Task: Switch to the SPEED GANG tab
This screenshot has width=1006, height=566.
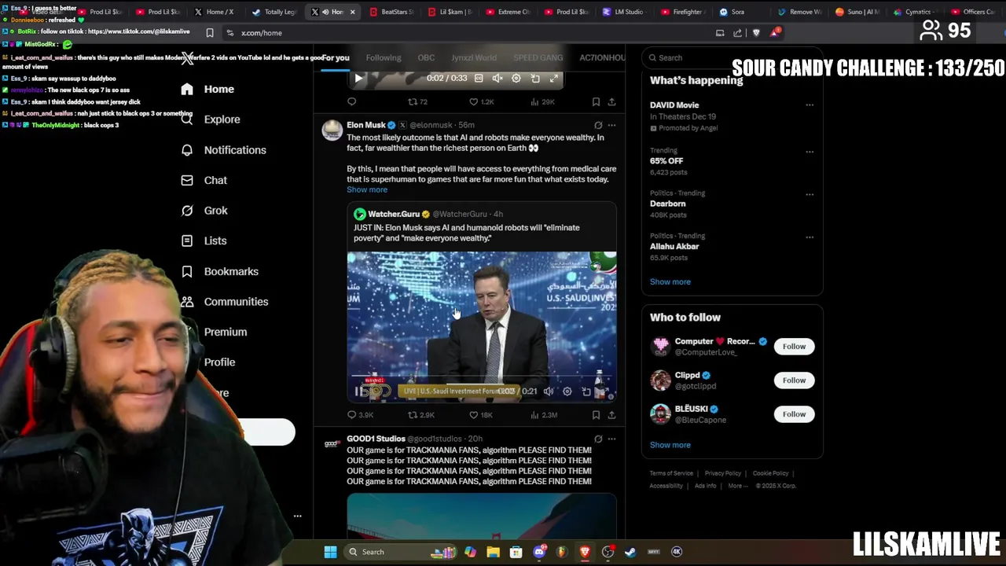Action: pos(538,57)
